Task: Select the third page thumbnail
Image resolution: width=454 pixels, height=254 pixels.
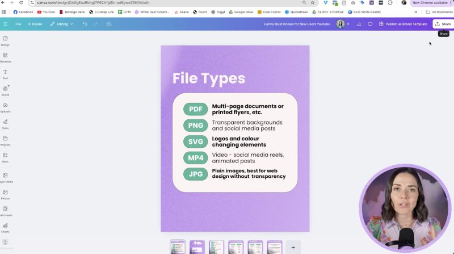Action: pyautogui.click(x=217, y=247)
